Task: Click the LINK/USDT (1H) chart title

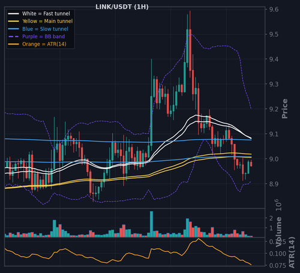Action: coord(122,7)
